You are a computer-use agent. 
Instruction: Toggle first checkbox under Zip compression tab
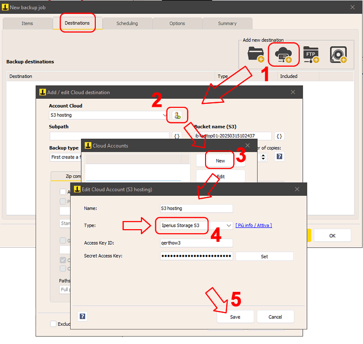tap(63, 192)
